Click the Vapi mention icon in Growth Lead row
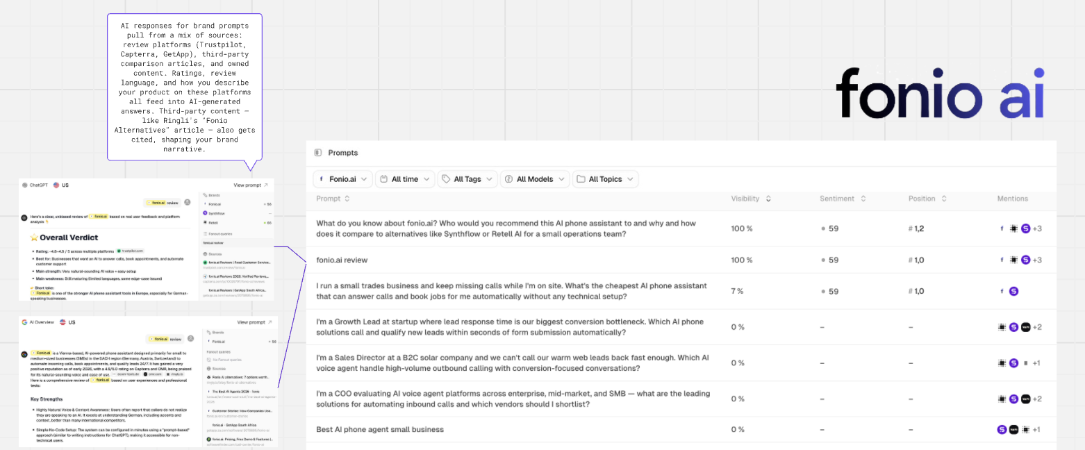1085x450 pixels. [x=1025, y=327]
